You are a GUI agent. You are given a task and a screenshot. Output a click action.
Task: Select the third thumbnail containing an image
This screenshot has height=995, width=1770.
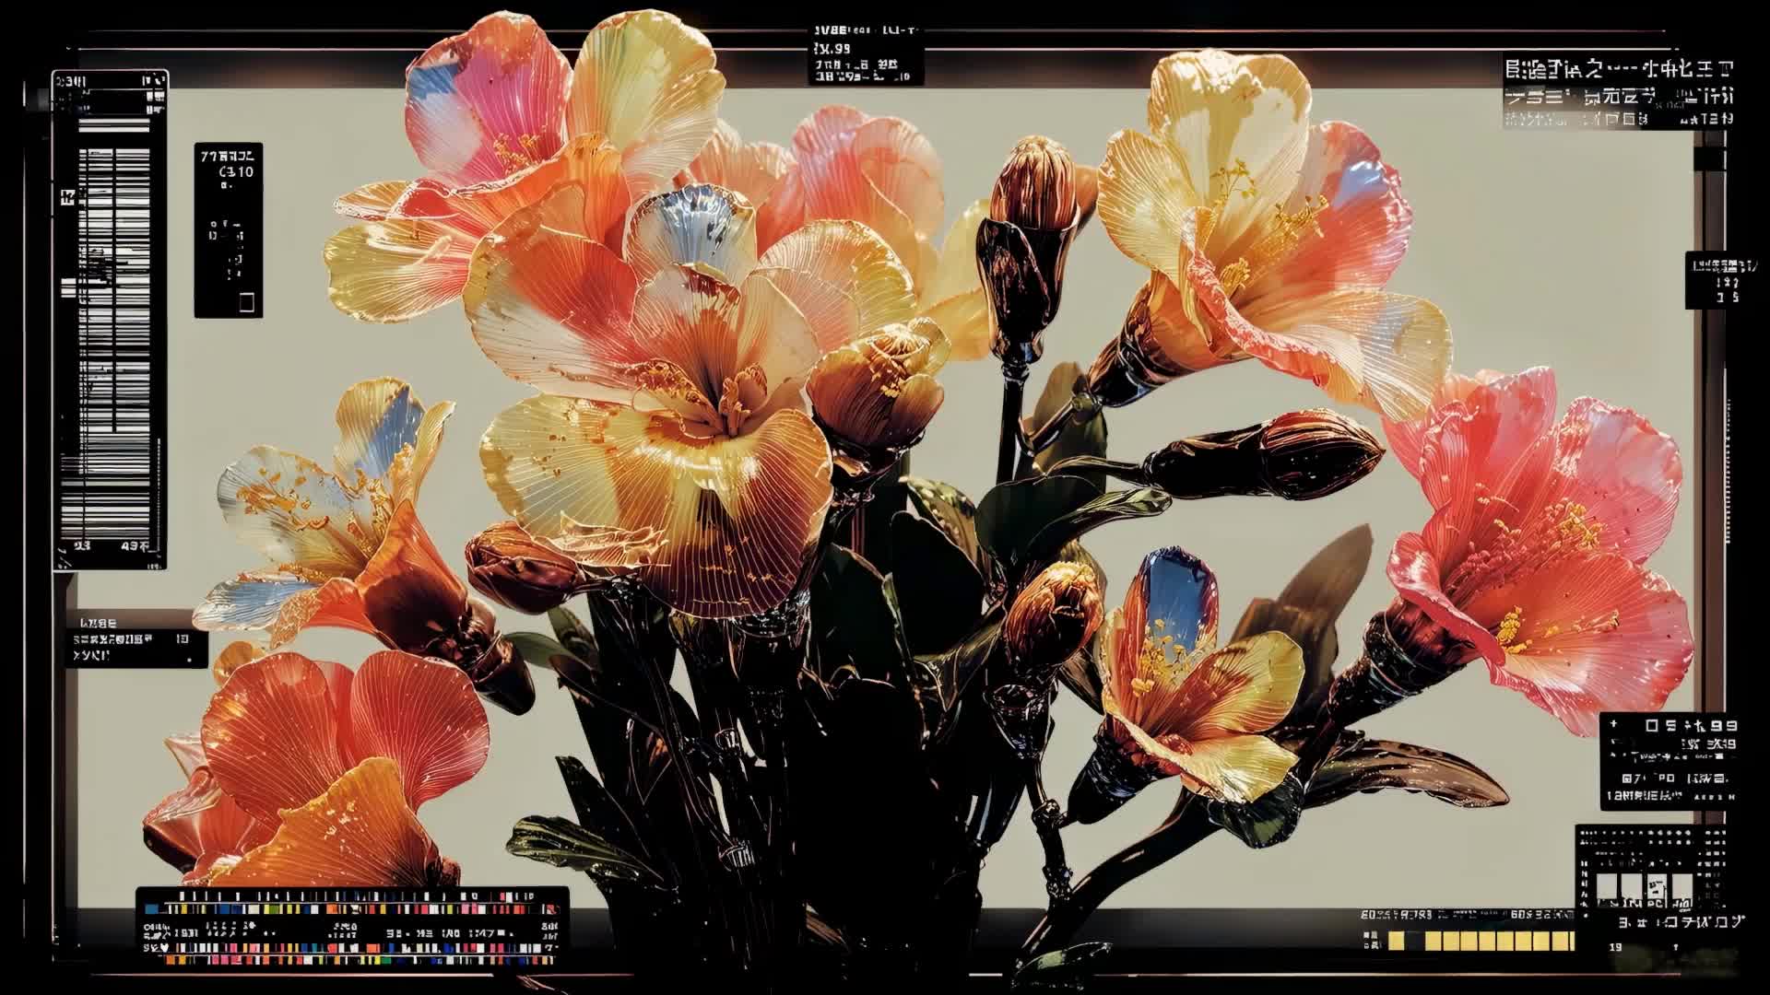(1657, 885)
